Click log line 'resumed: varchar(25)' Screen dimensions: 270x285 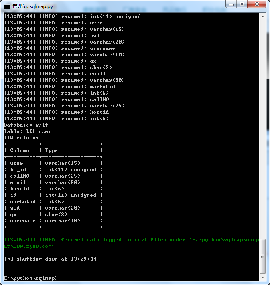coord(65,106)
